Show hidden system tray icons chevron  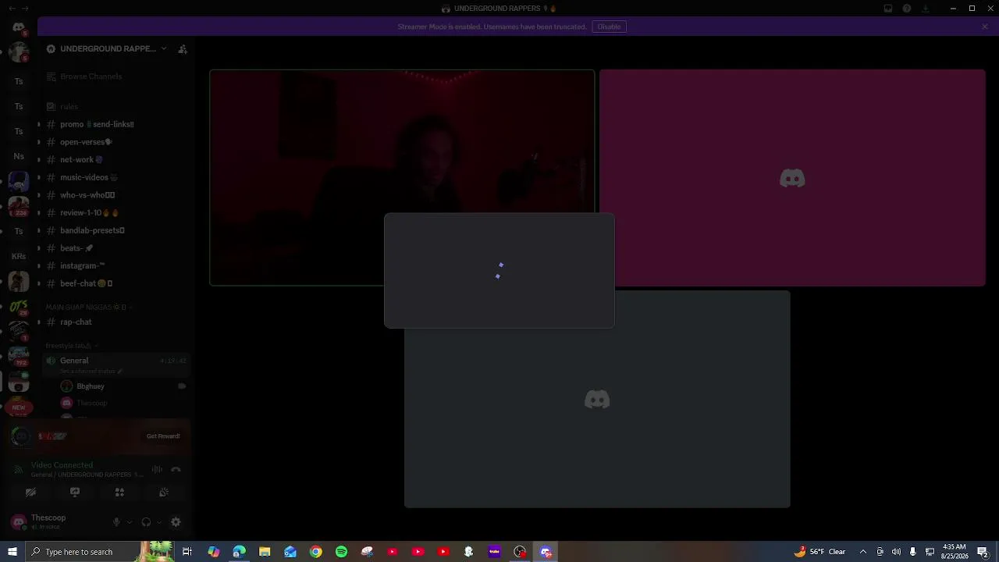tap(862, 552)
